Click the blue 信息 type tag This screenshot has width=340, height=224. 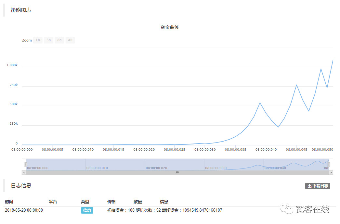pos(87,210)
